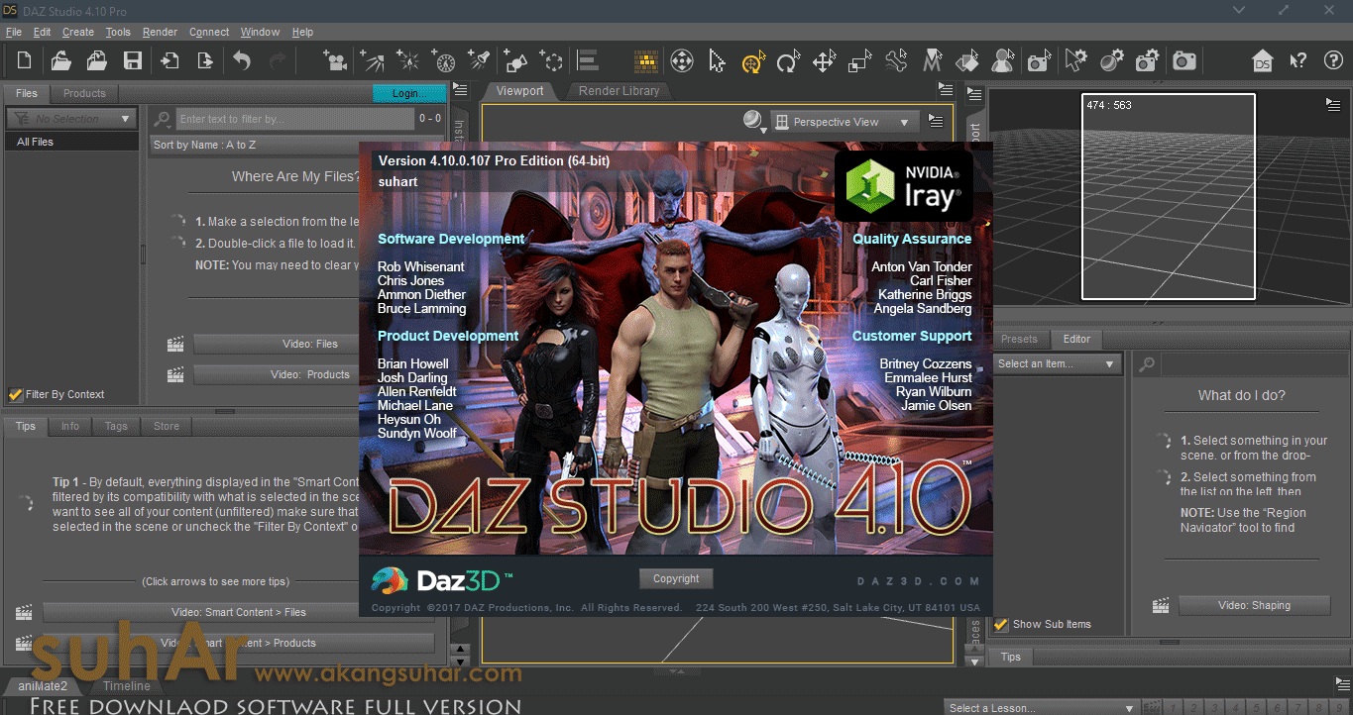Select the Universal translate tool
The width and height of the screenshot is (1353, 715).
click(753, 60)
